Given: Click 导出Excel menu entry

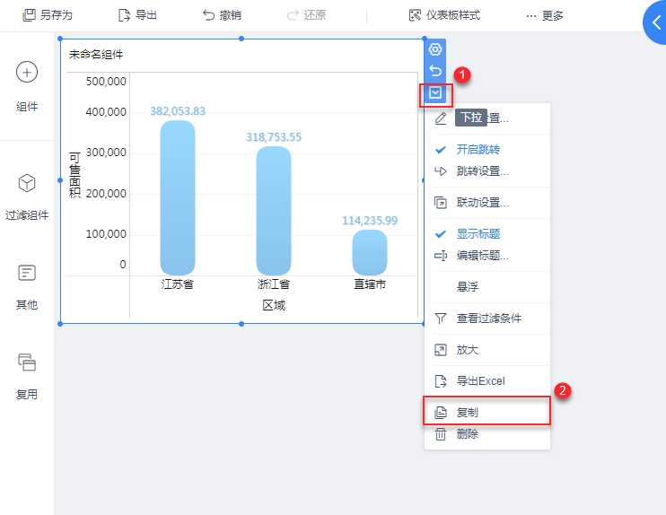Looking at the screenshot, I should (478, 380).
